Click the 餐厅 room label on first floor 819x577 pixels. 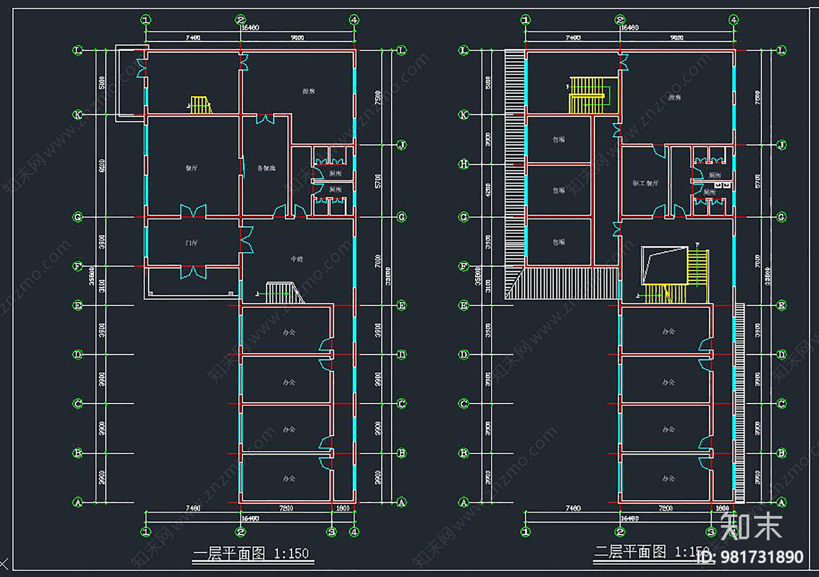[191, 168]
